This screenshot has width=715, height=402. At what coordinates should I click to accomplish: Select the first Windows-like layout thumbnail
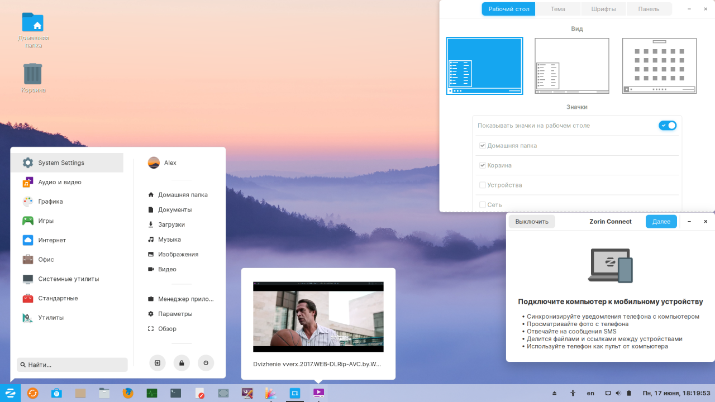(x=484, y=66)
